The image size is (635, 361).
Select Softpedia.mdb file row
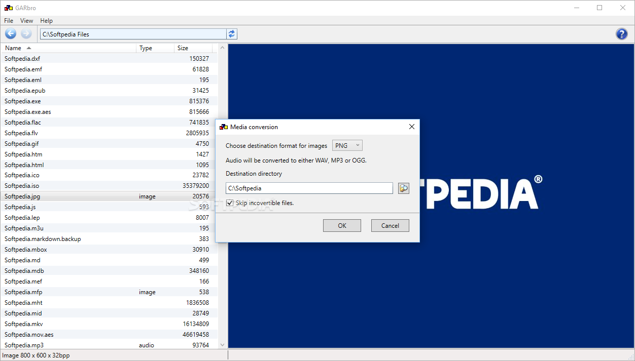109,271
